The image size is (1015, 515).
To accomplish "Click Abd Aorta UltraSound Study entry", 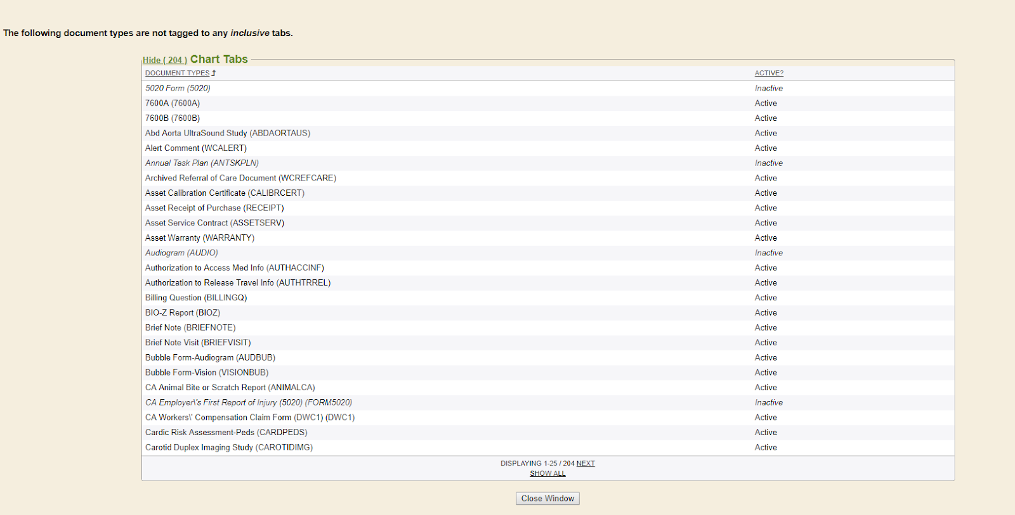I will point(228,133).
